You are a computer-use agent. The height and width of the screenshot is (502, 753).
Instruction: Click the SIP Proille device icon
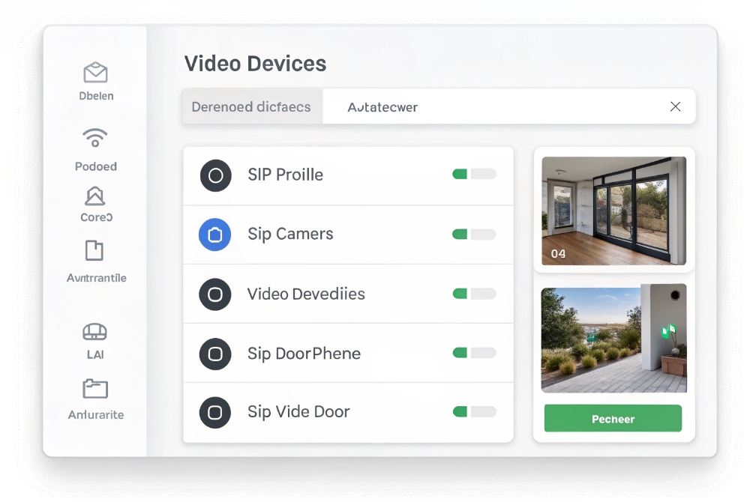tap(215, 175)
